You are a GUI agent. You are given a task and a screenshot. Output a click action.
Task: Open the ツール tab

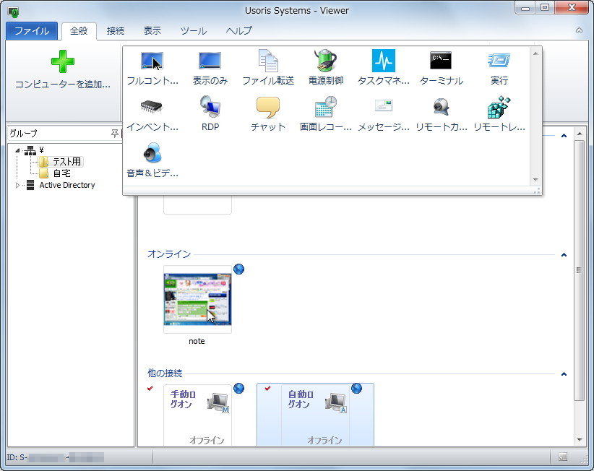point(193,30)
